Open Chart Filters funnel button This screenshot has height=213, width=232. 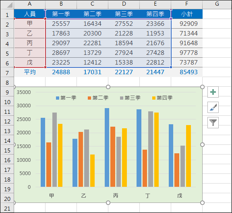click(213, 123)
